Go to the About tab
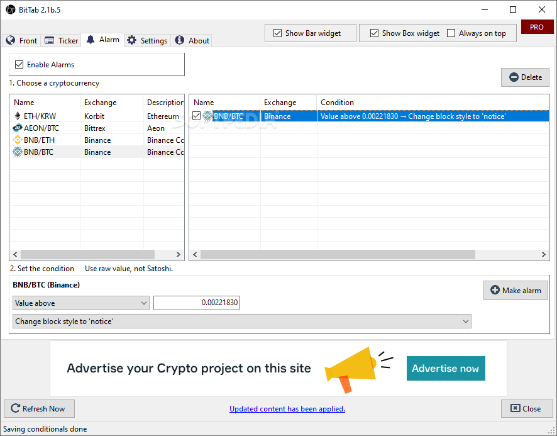 [192, 40]
